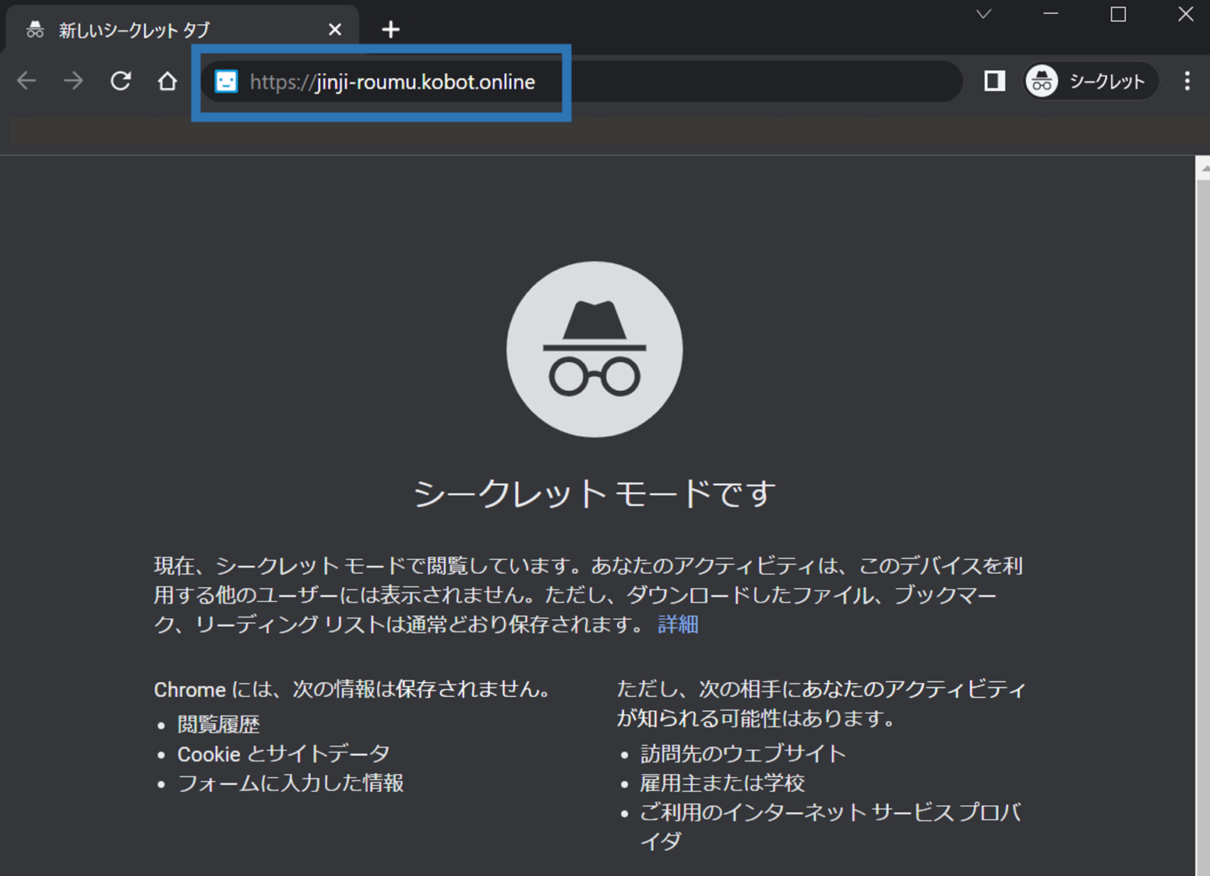
Task: Open the シークレット profile indicator
Action: click(1091, 81)
